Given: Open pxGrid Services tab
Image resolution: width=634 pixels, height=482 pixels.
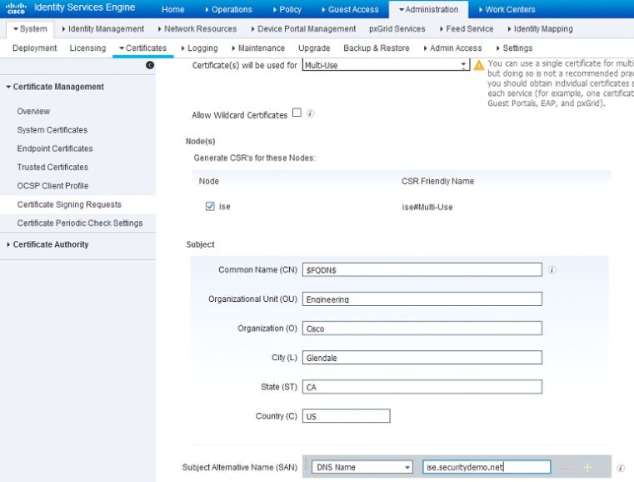Looking at the screenshot, I should point(397,28).
